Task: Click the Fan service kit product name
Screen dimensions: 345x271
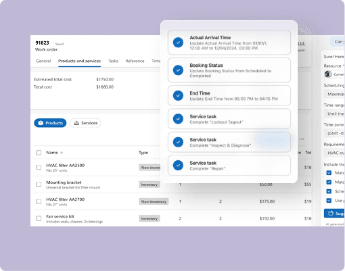Action: pyautogui.click(x=60, y=216)
